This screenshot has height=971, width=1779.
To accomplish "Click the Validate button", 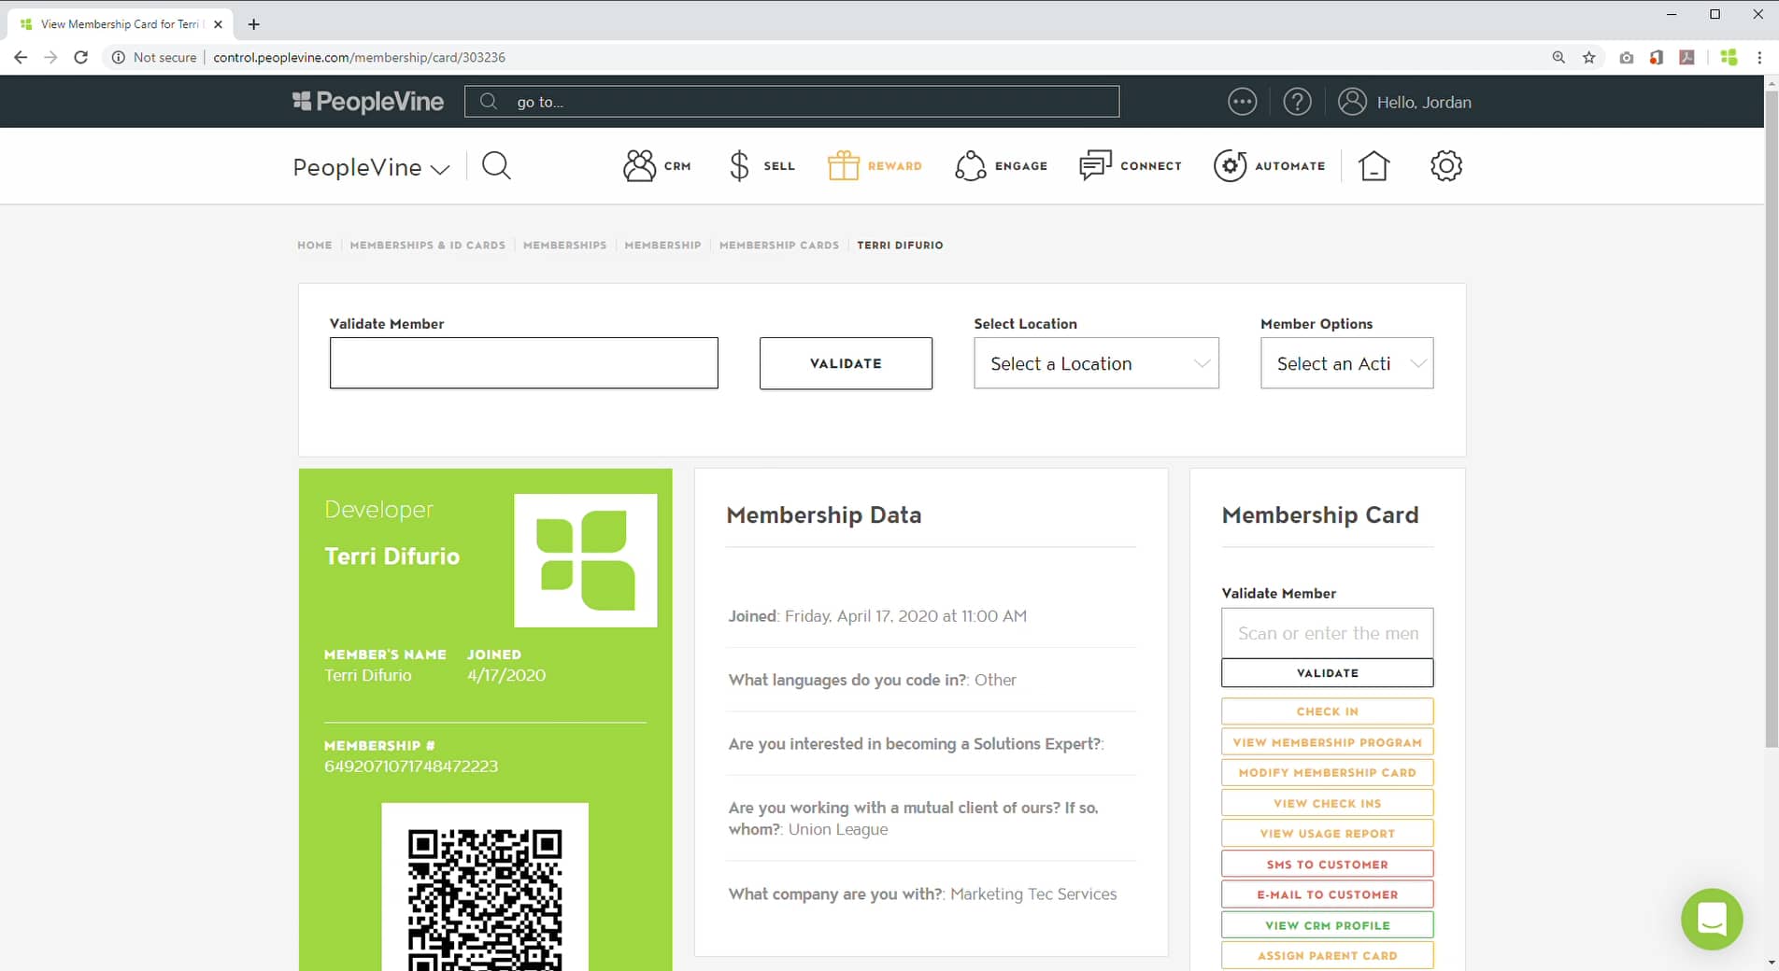I will coord(846,363).
